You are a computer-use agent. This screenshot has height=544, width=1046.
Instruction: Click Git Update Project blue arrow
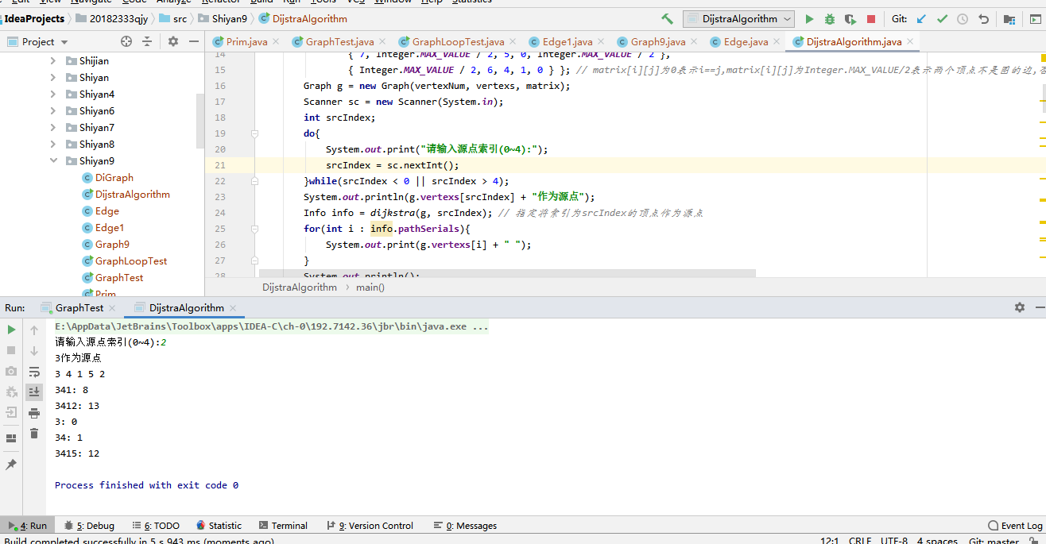coord(921,19)
